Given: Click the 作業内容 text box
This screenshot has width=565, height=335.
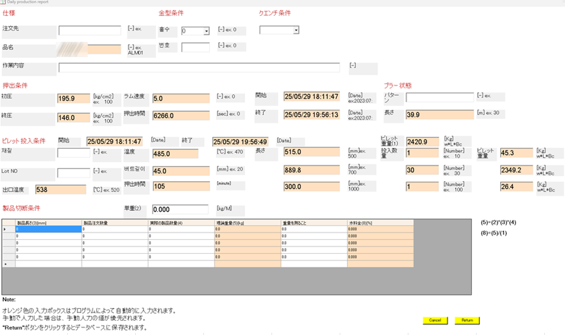Looking at the screenshot, I should 200,68.
